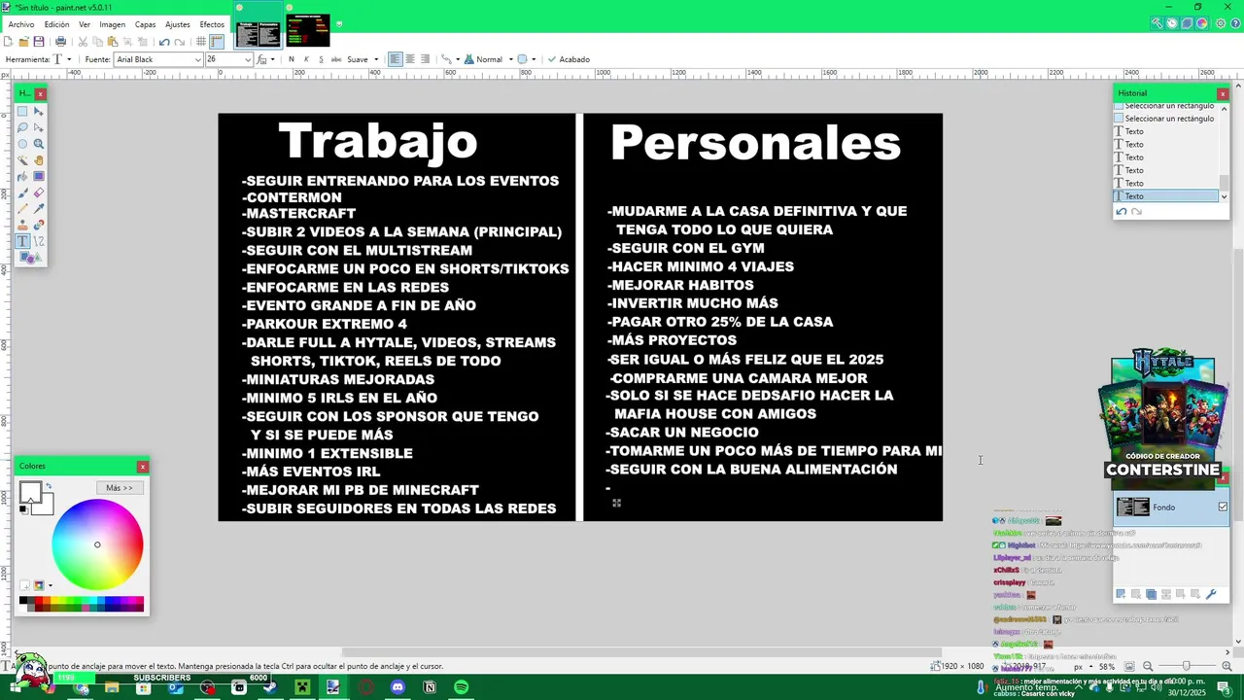Select the Rectangle Select tool
This screenshot has height=700, width=1244.
(22, 112)
